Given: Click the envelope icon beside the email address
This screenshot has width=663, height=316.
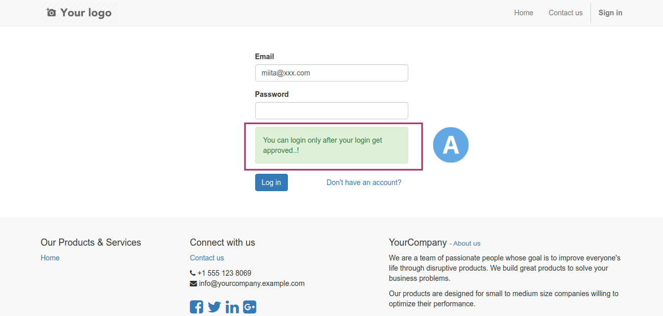Looking at the screenshot, I should 193,283.
